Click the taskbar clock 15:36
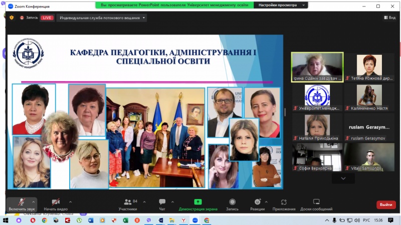 click(x=378, y=220)
